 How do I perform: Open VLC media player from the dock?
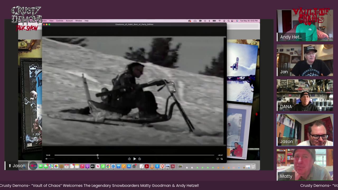(x=152, y=166)
